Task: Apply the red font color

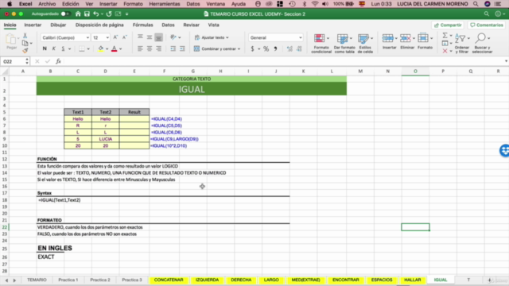Action: pyautogui.click(x=115, y=48)
